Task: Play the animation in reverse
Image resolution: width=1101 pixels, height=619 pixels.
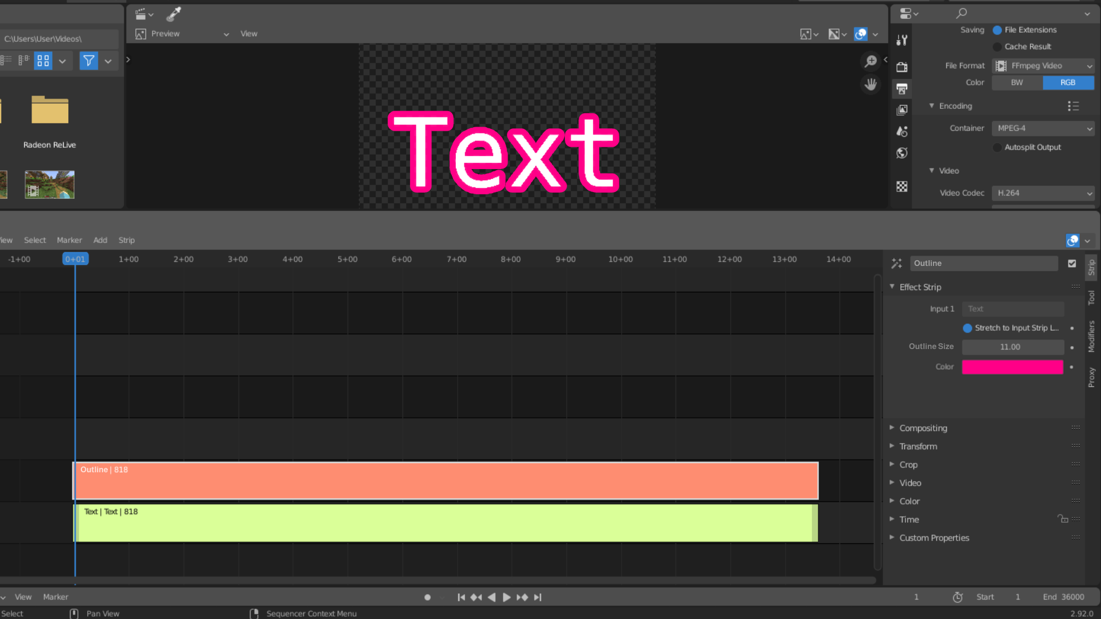Action: pyautogui.click(x=491, y=597)
